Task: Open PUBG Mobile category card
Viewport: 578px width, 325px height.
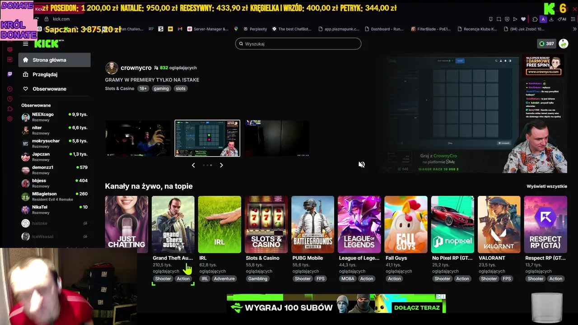Action: tap(312, 224)
